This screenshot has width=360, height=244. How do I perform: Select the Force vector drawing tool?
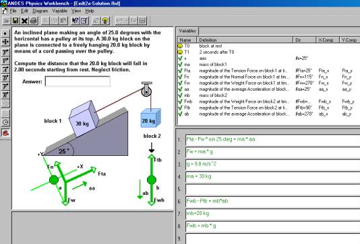[5, 52]
